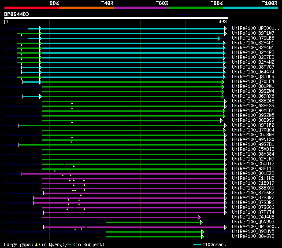Select the UniRef100_Q9SZW4 subject name

[253, 91]
